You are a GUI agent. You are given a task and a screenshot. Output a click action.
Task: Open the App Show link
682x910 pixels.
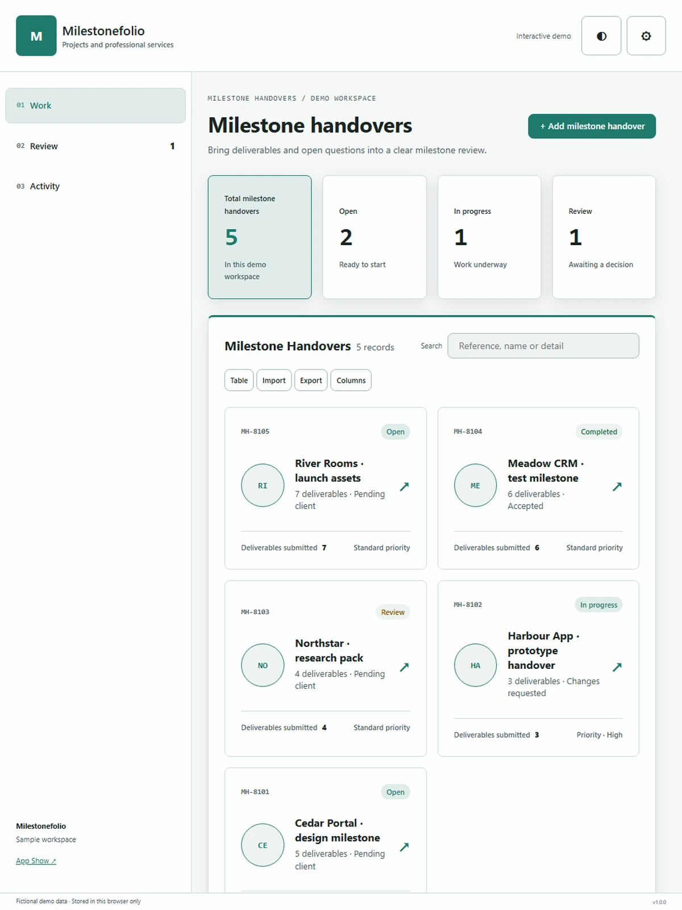point(36,861)
